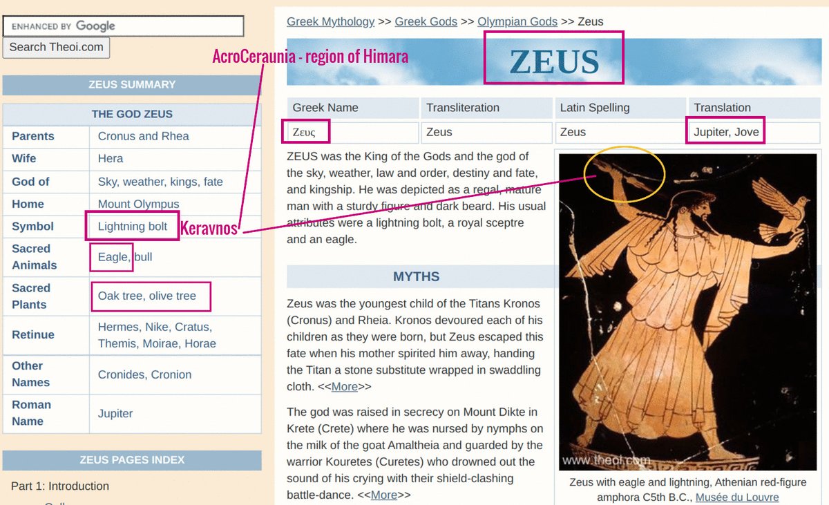Click the Zeus cell under Latin Spelling
829x505 pixels.
[x=620, y=132]
